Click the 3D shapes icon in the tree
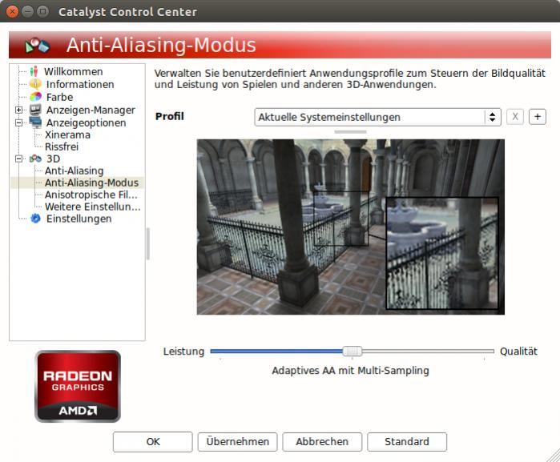Screen dimensions: 560x462 (x=35, y=159)
